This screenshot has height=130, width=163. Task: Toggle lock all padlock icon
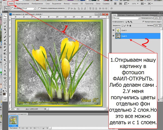pyautogui.click(x=130, y=25)
